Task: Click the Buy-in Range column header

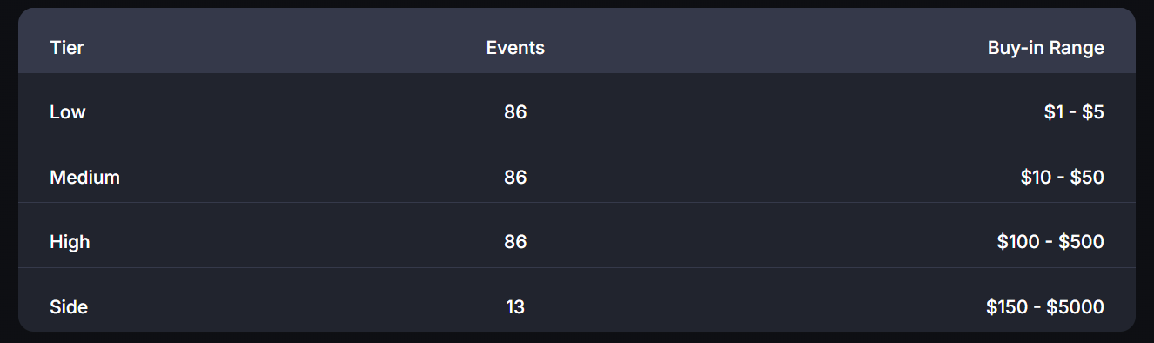Action: coord(1045,48)
